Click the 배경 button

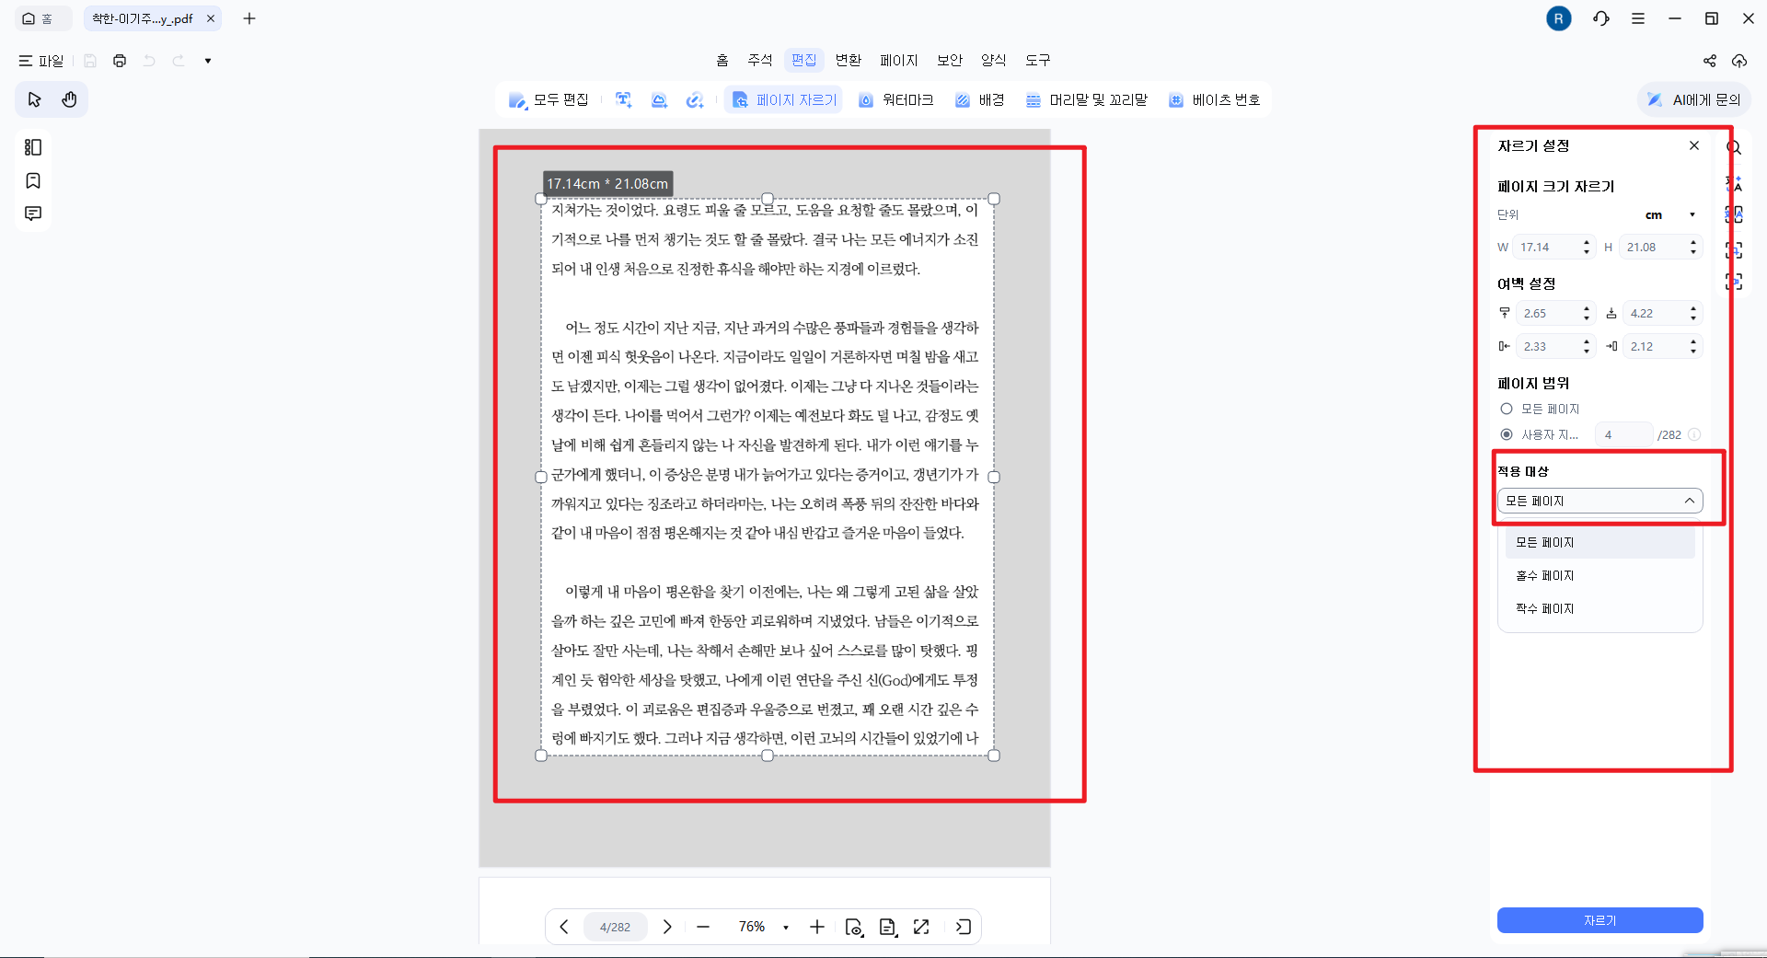[979, 99]
